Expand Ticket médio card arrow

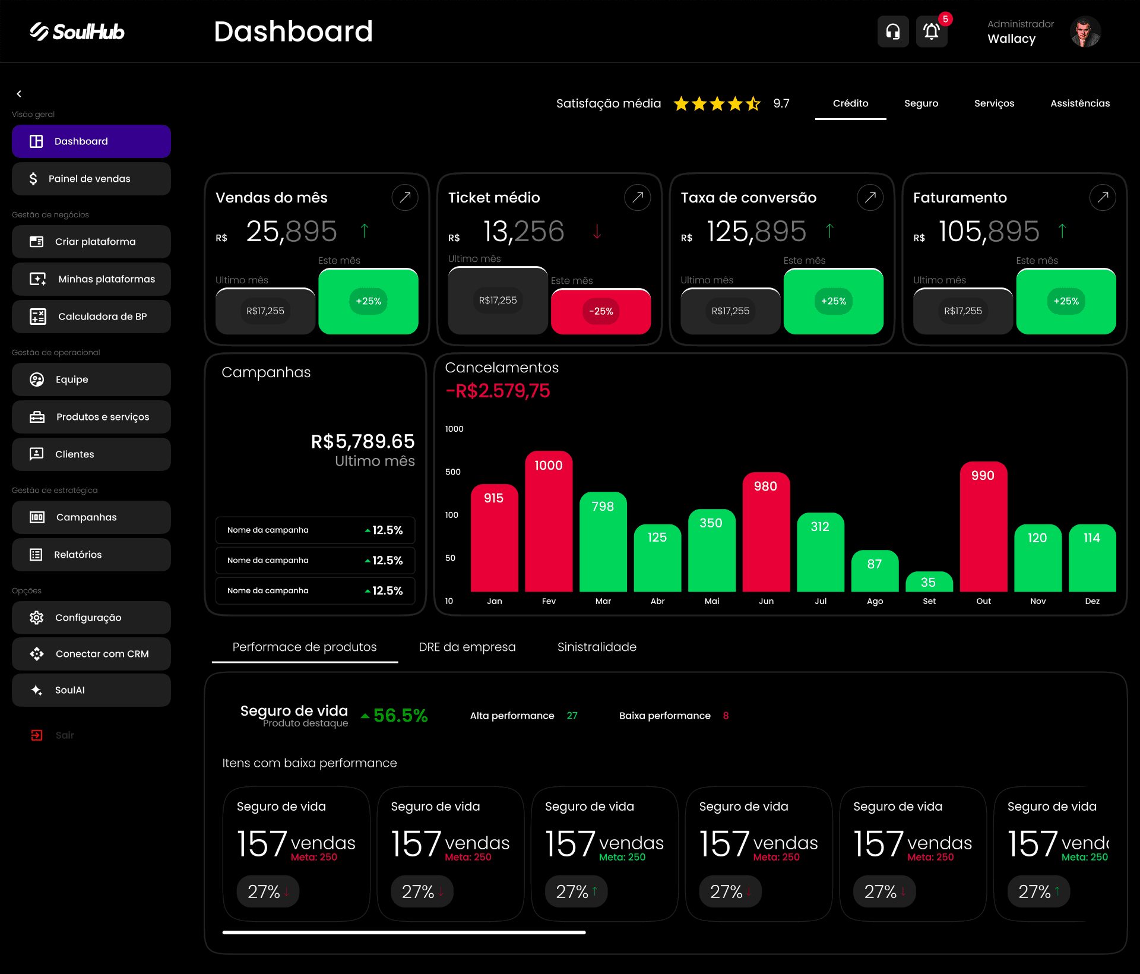click(638, 197)
